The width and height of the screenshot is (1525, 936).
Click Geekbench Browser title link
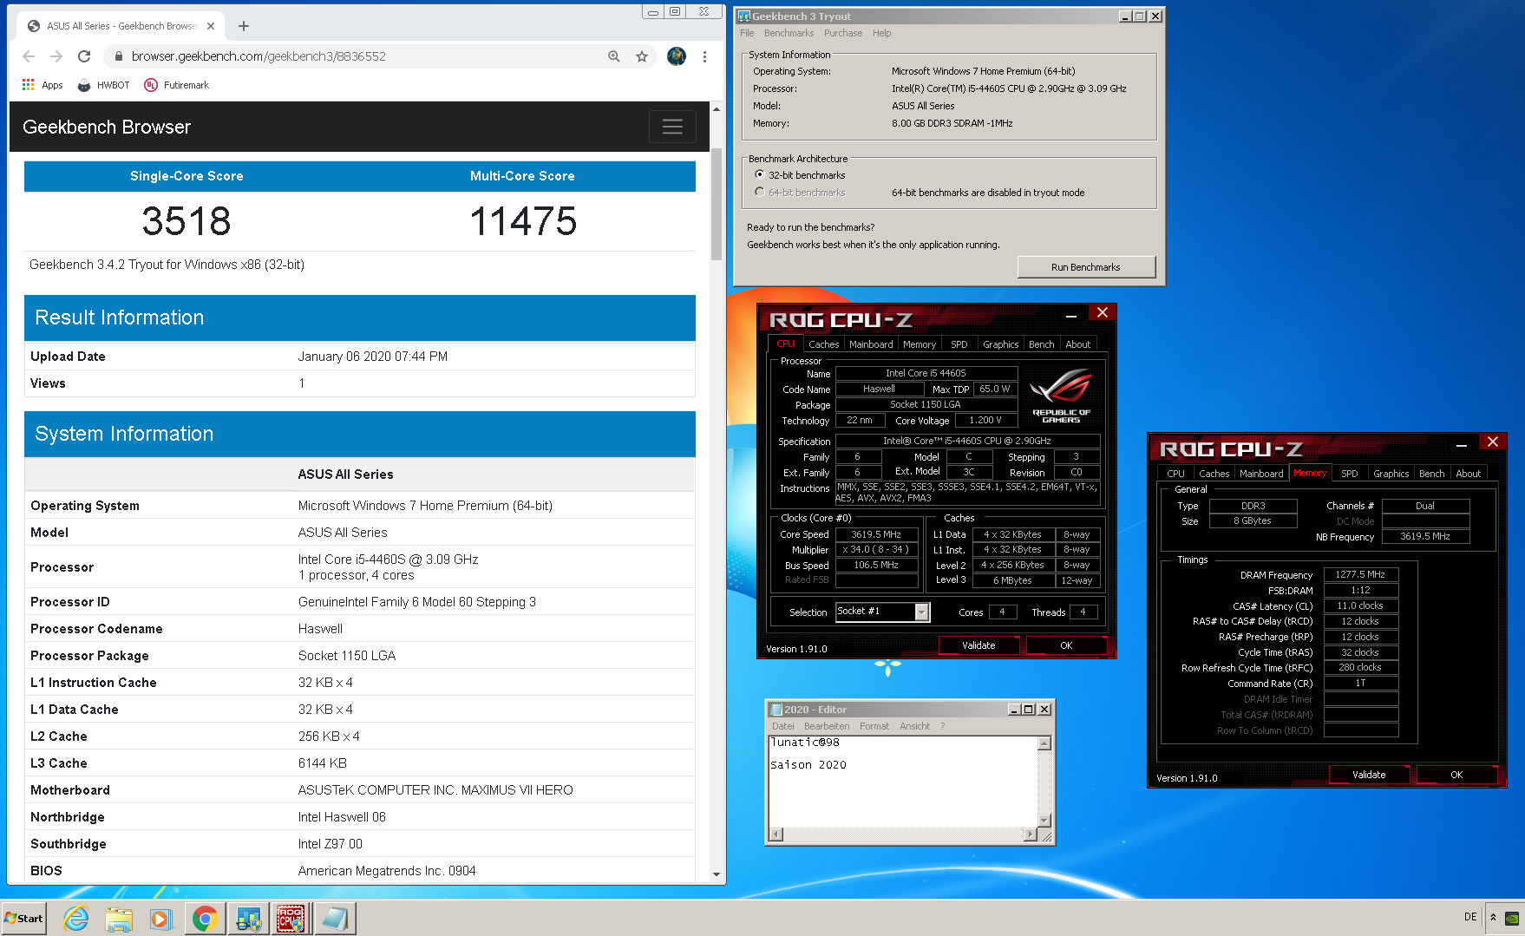click(x=107, y=127)
